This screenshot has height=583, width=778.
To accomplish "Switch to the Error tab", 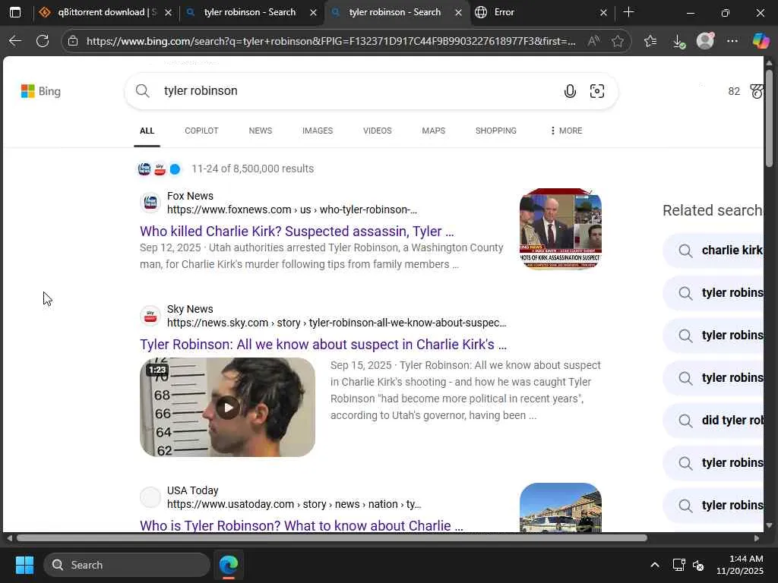I will tap(541, 12).
